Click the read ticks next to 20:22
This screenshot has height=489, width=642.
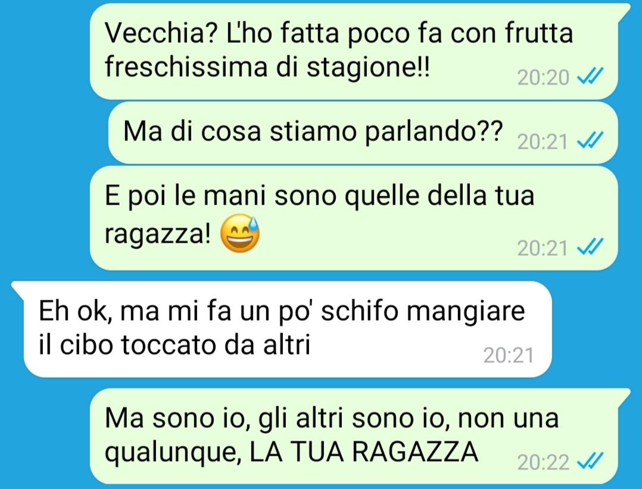(590, 462)
